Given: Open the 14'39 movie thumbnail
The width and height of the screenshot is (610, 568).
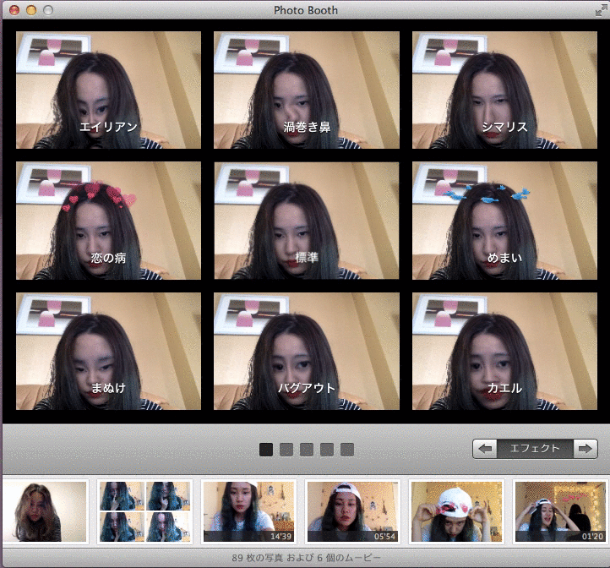Looking at the screenshot, I should (248, 511).
